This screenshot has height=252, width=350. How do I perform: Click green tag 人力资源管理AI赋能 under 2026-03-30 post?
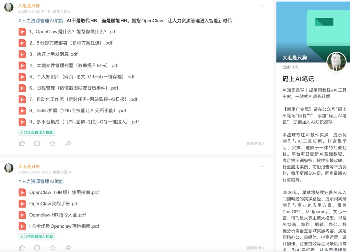37,132
